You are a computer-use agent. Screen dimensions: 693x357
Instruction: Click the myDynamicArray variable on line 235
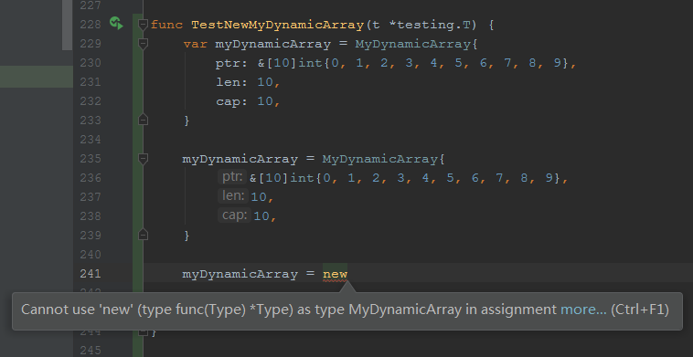[240, 159]
